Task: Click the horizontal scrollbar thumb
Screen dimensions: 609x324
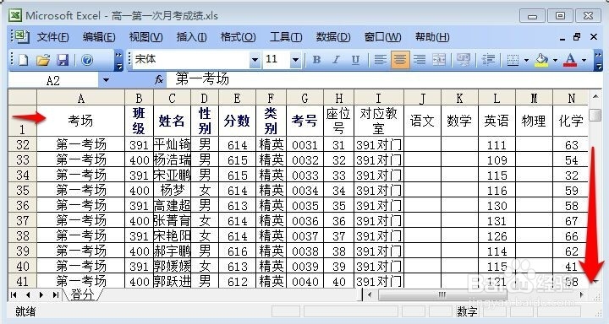Action: 442,295
